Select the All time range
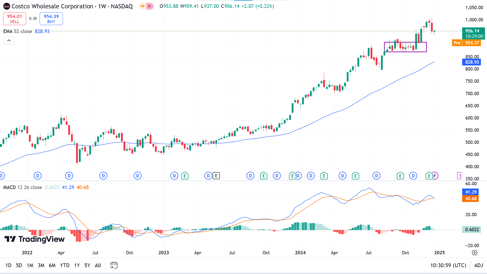This screenshot has height=274, width=487. coord(98,265)
